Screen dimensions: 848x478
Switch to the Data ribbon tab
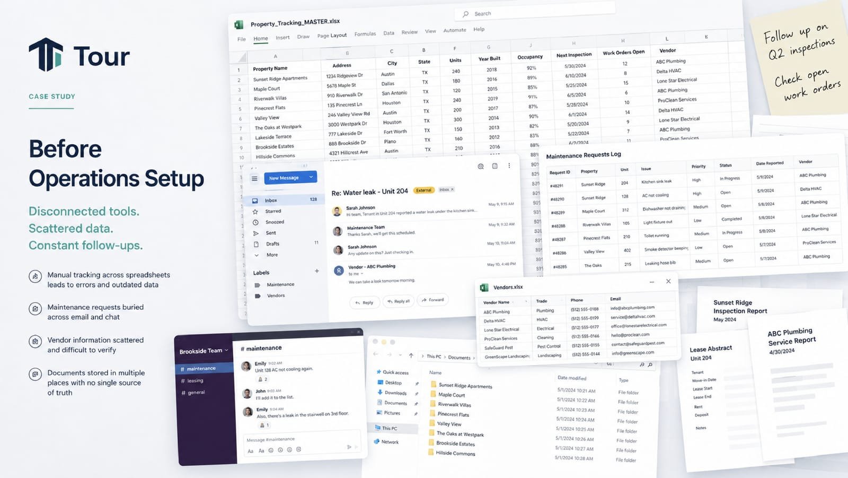pyautogui.click(x=388, y=33)
